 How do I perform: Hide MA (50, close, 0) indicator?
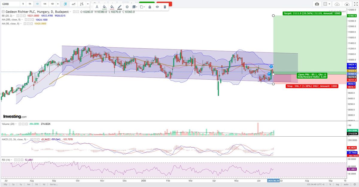click(25, 24)
